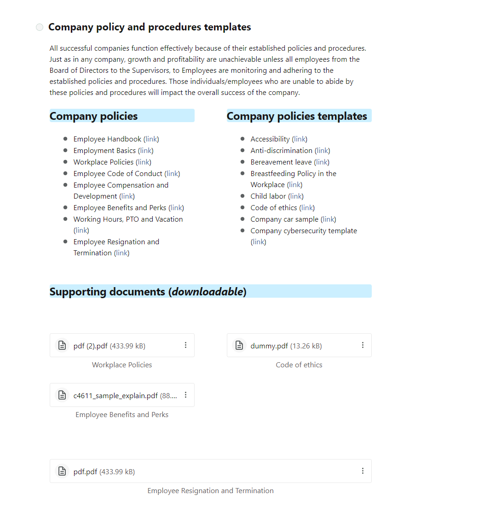Open the Anti-discrimination link
496x524 pixels.
[322, 151]
